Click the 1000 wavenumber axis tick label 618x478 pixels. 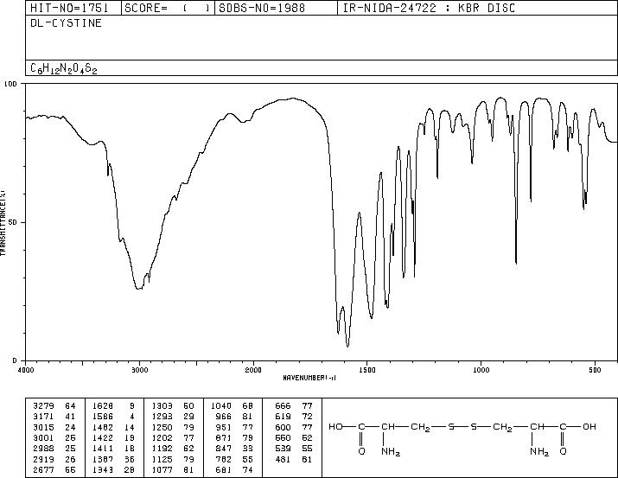pyautogui.click(x=481, y=370)
